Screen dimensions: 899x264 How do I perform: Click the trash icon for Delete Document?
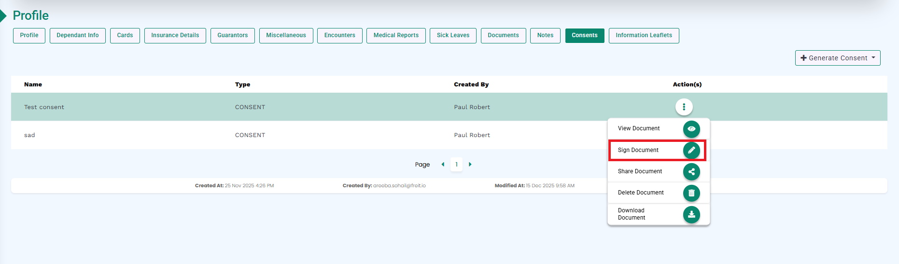(x=691, y=193)
